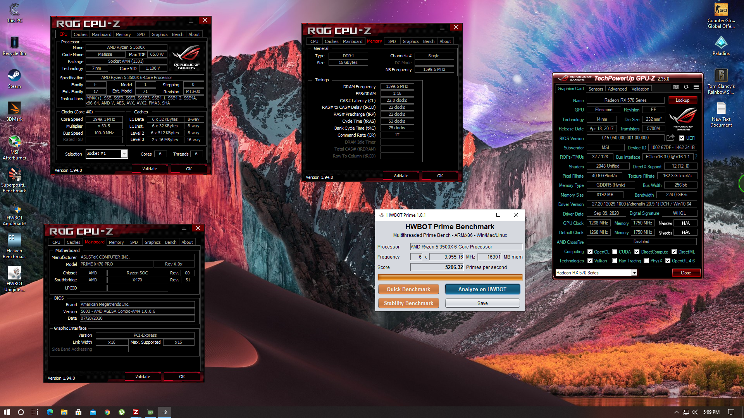744x418 pixels.
Task: Click Analyze on HWBOT button
Action: [x=482, y=289]
